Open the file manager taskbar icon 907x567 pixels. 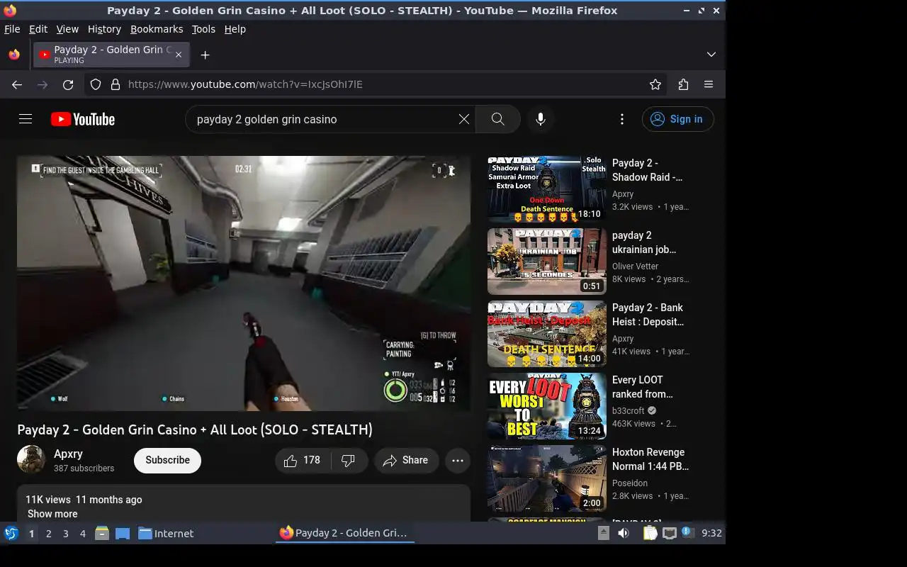102,533
